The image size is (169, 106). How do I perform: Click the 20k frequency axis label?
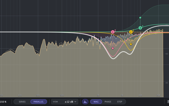(158, 95)
